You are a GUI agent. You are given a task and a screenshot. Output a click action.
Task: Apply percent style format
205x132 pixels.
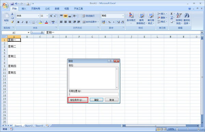109,22
